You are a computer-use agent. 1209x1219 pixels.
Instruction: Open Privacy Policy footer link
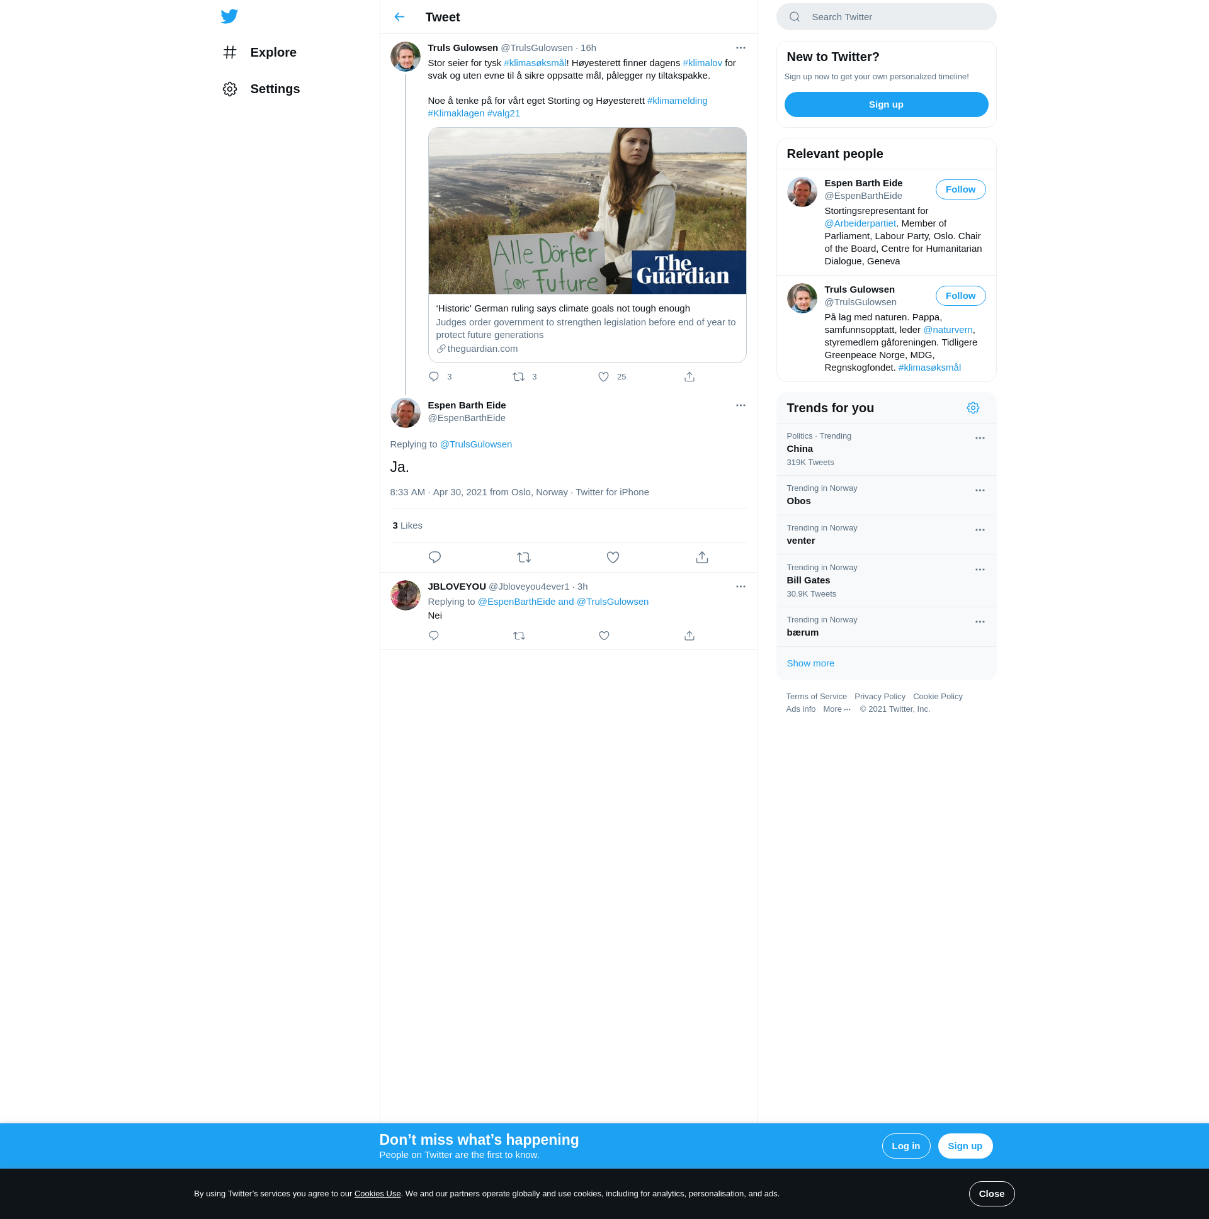coord(880,697)
